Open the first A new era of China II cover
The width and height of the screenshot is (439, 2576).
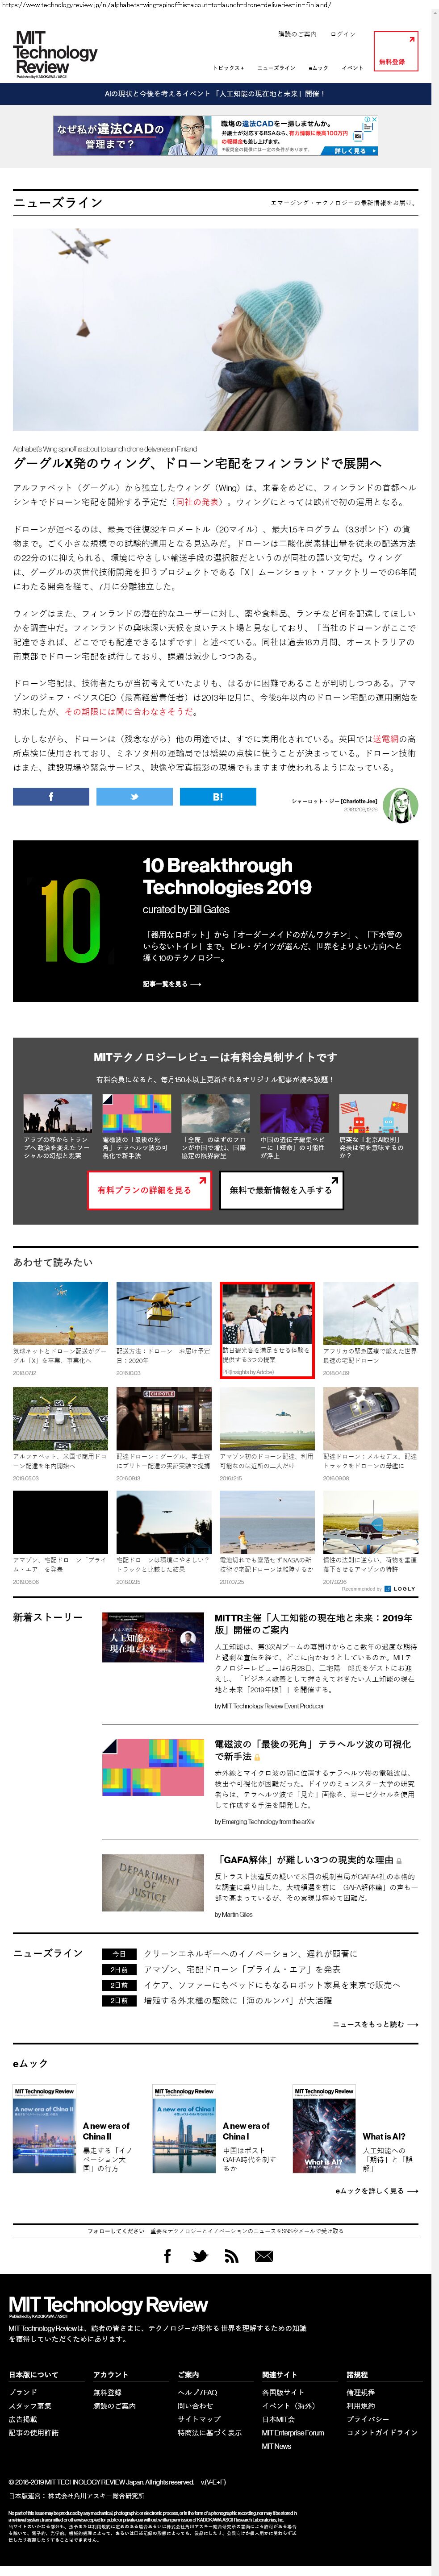(x=44, y=2129)
